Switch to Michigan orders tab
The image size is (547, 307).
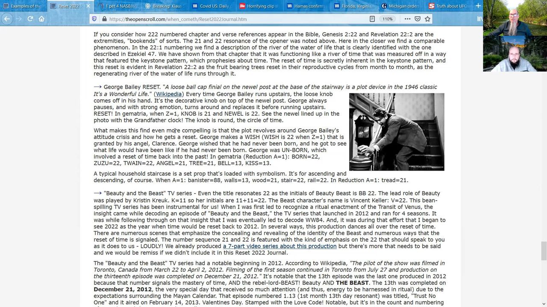(402, 6)
